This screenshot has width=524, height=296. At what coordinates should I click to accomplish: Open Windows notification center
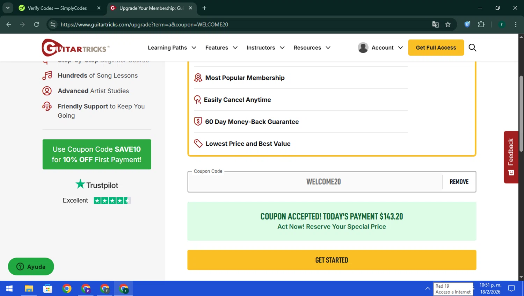pos(512,289)
